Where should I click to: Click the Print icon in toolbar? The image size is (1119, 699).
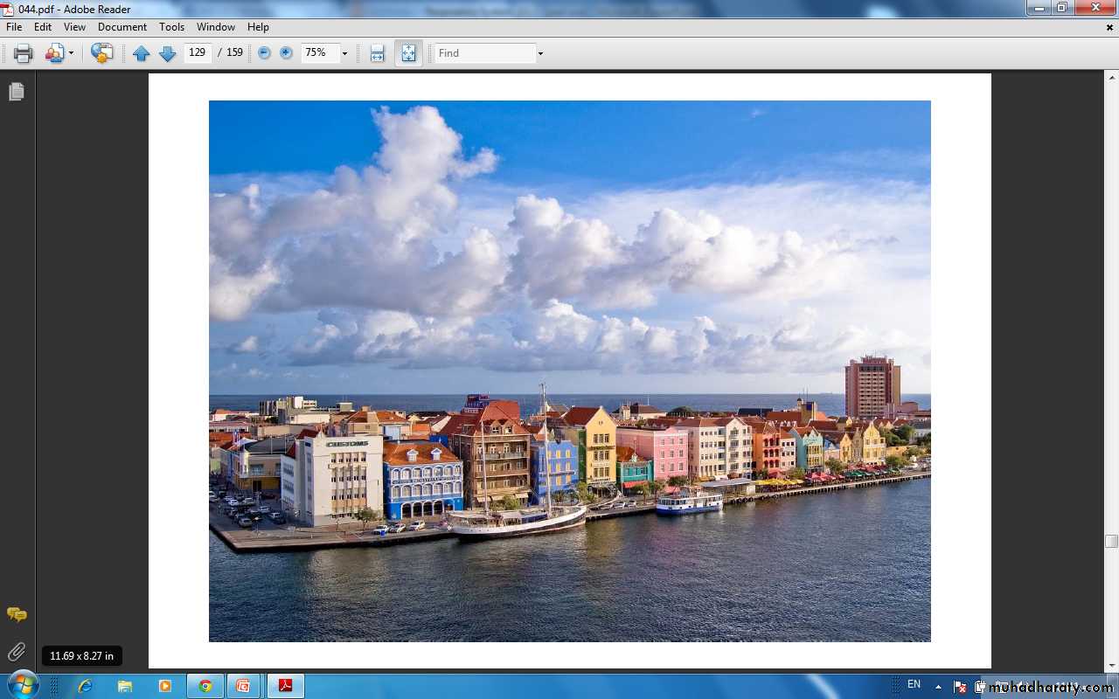coord(24,53)
